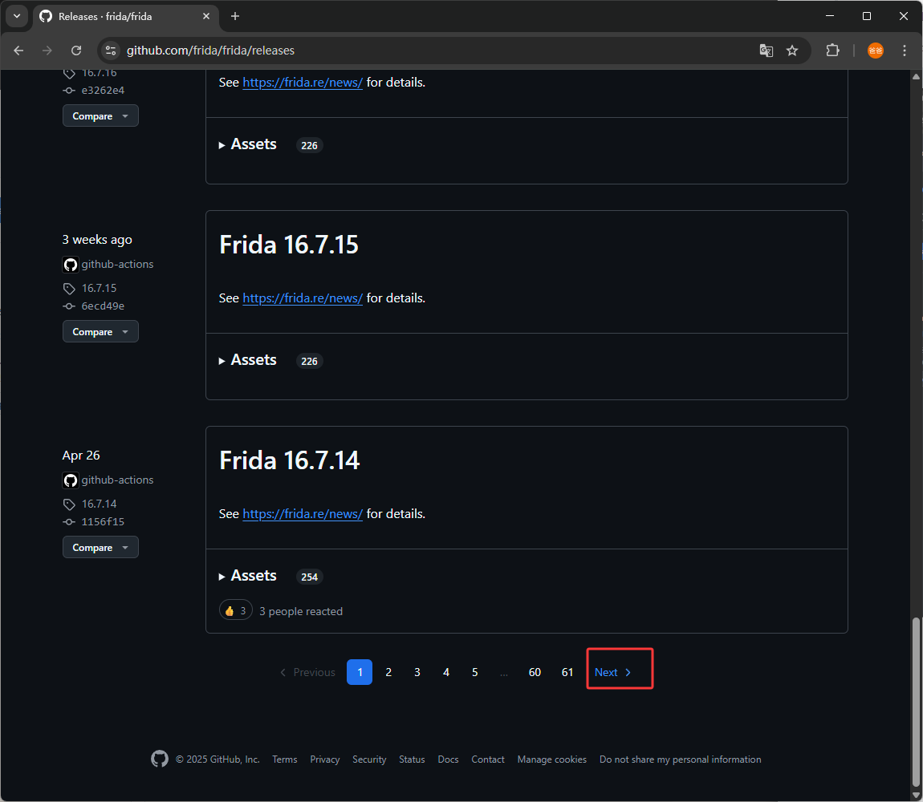Open frida.re/news link in top release
Viewport: 923px width, 802px height.
pos(303,83)
